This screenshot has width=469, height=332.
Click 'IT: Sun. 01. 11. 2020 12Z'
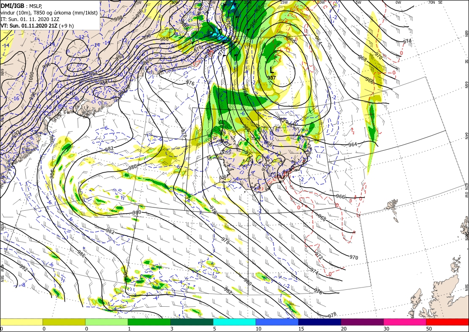30,19
